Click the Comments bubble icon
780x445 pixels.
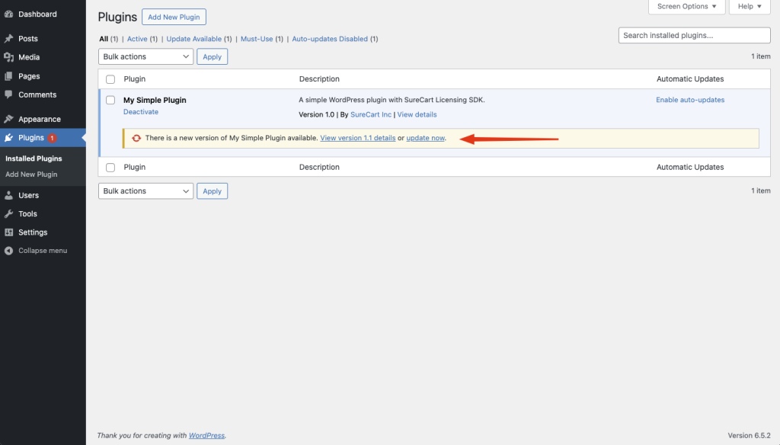point(8,94)
